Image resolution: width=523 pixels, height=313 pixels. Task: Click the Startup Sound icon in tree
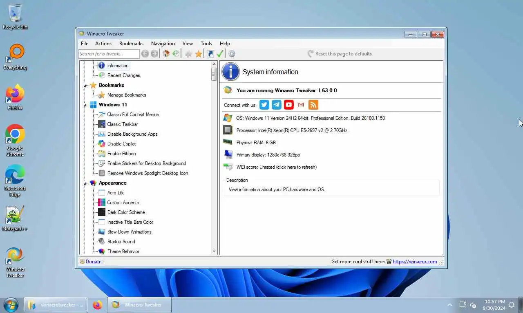coord(102,242)
